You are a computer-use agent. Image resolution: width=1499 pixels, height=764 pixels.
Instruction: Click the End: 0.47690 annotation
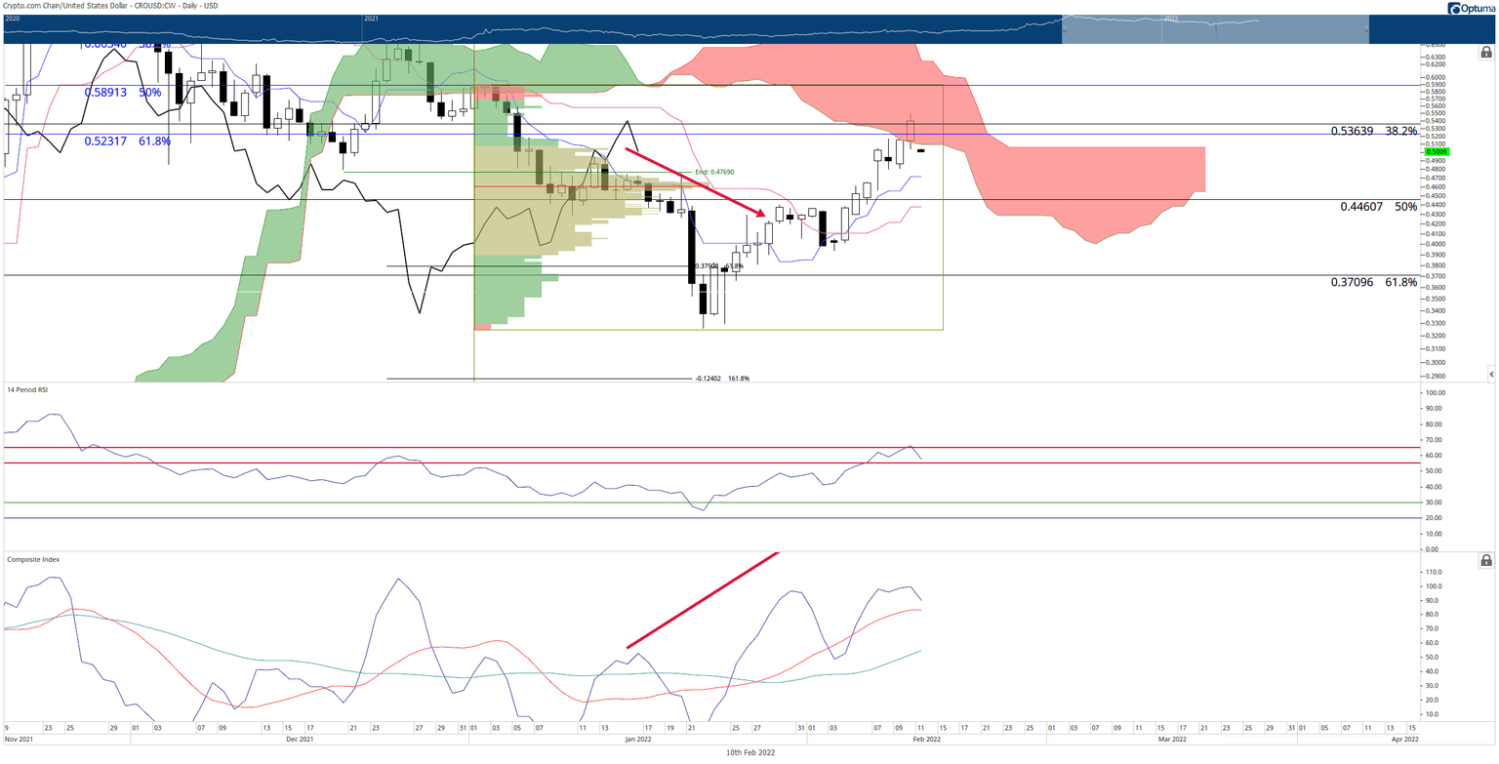click(714, 172)
